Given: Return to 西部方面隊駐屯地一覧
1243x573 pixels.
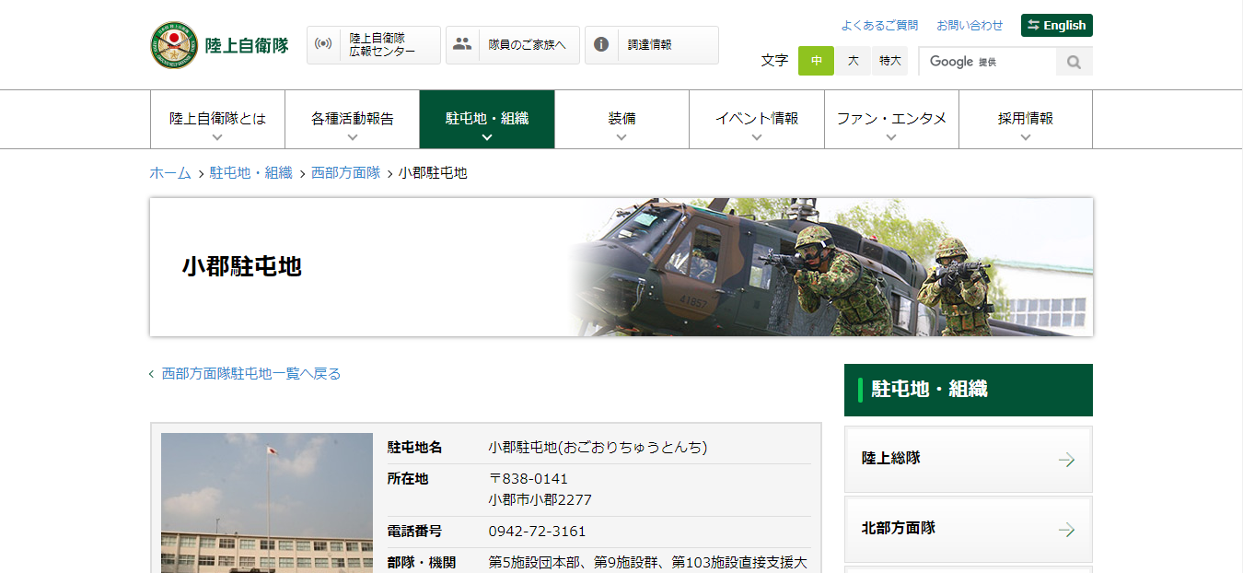Looking at the screenshot, I should (x=251, y=373).
